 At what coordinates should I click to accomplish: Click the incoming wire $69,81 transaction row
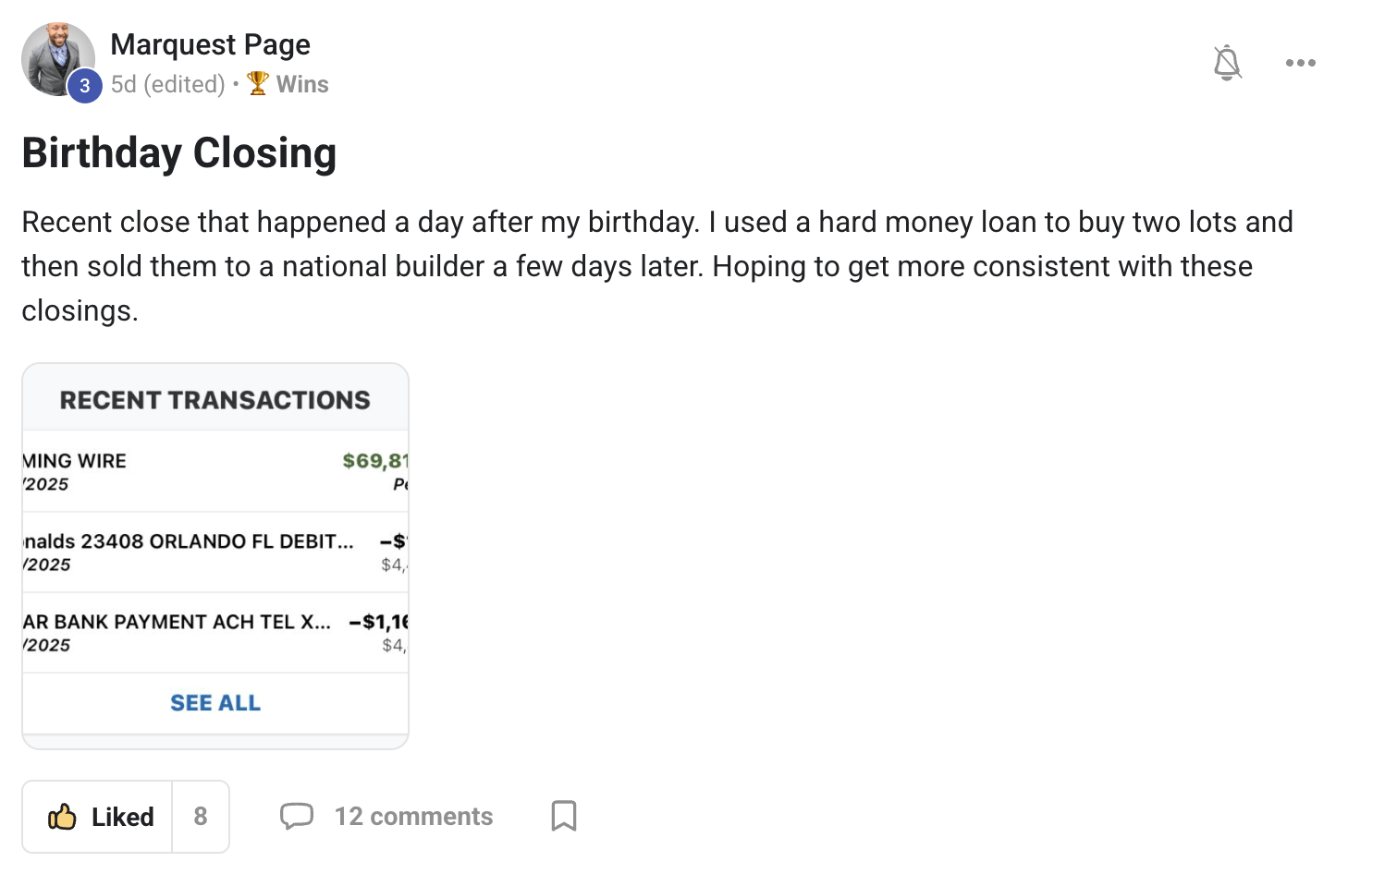(x=215, y=471)
